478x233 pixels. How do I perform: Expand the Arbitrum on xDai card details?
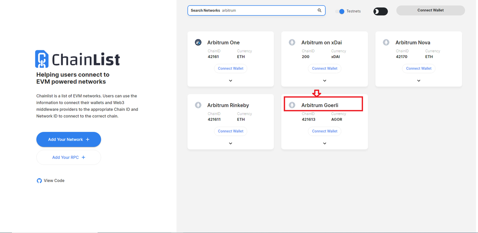[325, 80]
